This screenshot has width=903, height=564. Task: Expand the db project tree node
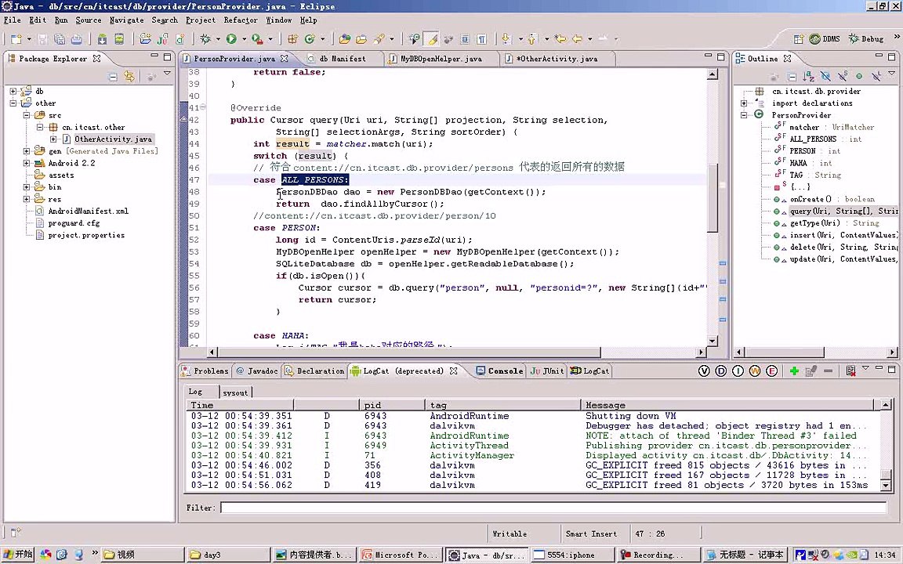point(13,91)
